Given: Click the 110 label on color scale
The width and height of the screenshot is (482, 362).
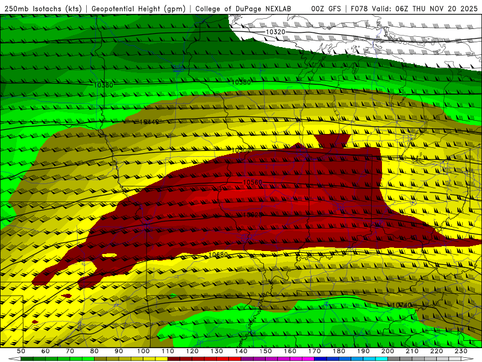Looking at the screenshot, I should point(168,351).
